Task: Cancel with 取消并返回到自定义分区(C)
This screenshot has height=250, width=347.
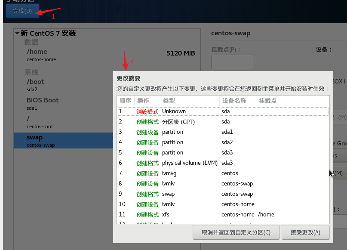Action: (236, 232)
